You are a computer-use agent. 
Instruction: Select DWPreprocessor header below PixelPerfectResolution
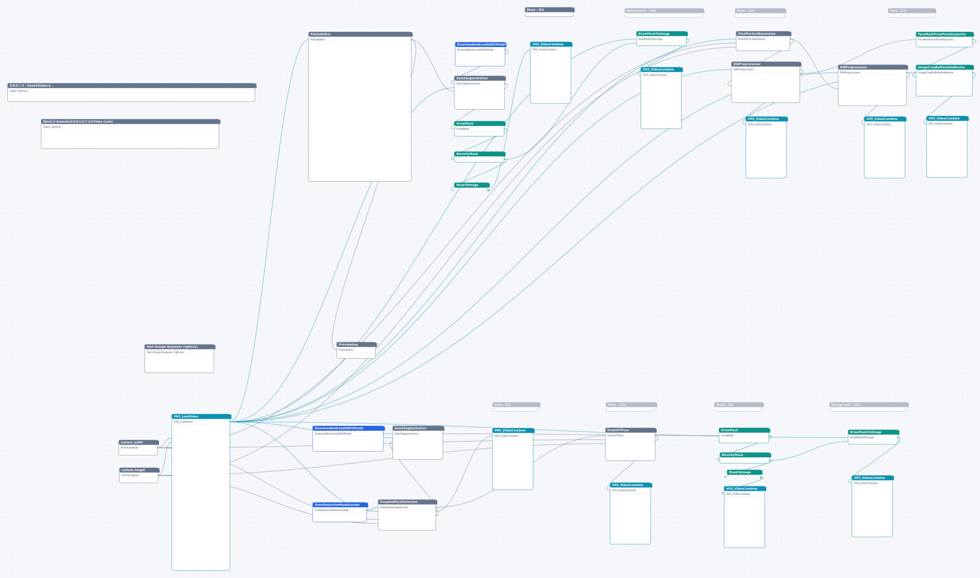[766, 64]
